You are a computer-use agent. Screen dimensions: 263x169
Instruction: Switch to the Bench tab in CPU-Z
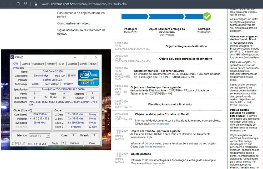(x=83, y=64)
